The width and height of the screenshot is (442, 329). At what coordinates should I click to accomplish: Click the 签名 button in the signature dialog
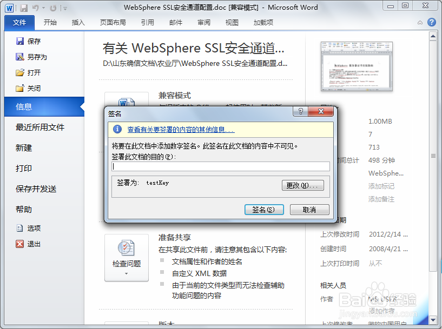click(264, 210)
